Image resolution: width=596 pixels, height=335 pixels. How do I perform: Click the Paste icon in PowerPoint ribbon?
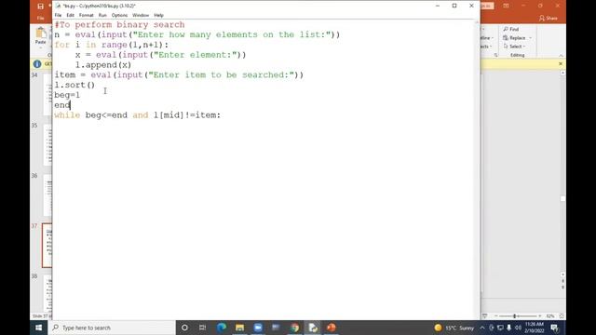pos(40,33)
